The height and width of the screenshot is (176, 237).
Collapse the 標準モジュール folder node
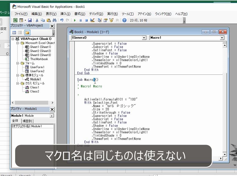pyautogui.click(x=17, y=75)
